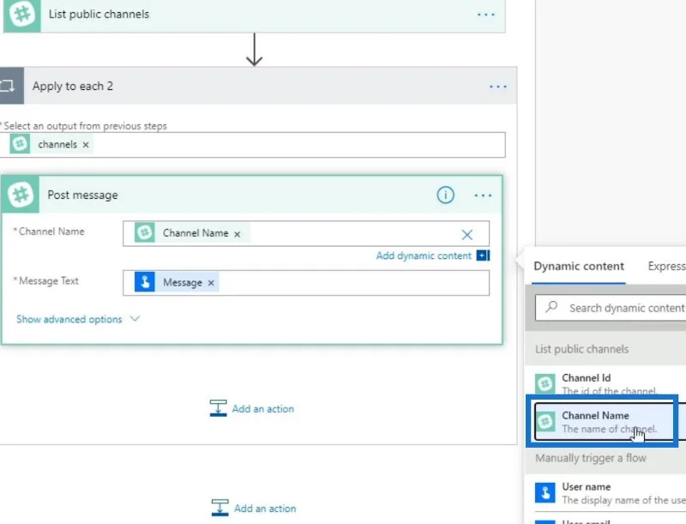Click the Post message Slack icon
Image resolution: width=686 pixels, height=524 pixels.
pyautogui.click(x=21, y=195)
